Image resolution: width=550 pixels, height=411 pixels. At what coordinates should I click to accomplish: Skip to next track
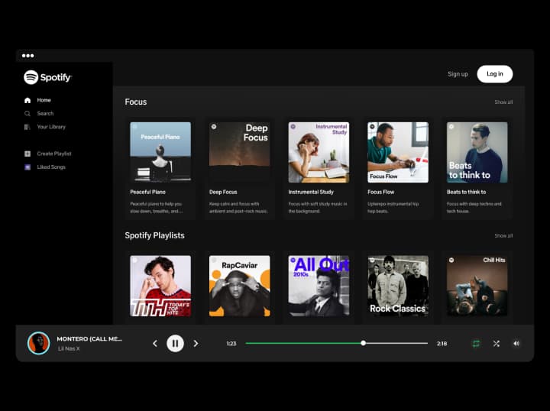196,344
